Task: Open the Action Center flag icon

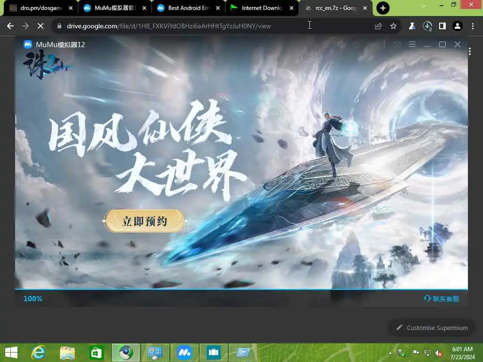Action: pos(416,353)
